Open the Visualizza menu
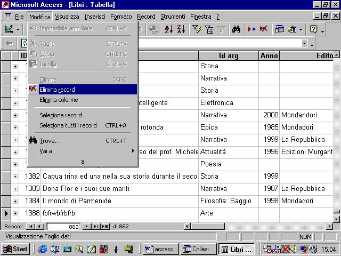The image size is (341, 256). pos(67,17)
